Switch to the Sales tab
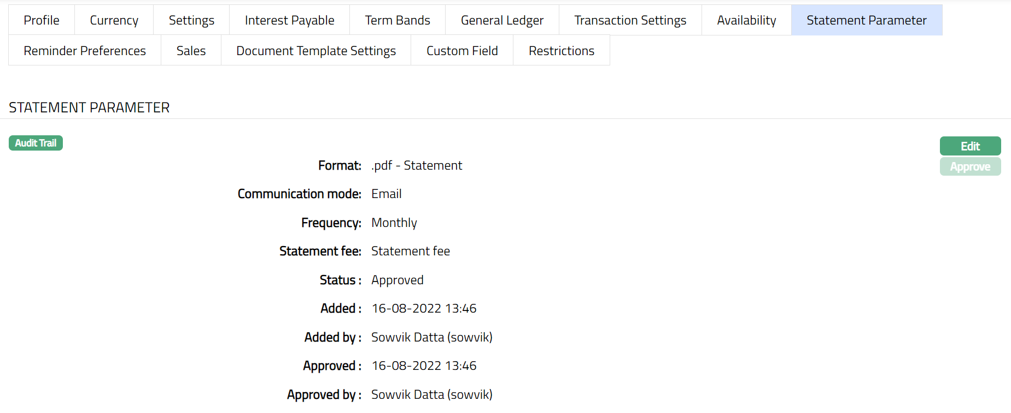 [191, 51]
